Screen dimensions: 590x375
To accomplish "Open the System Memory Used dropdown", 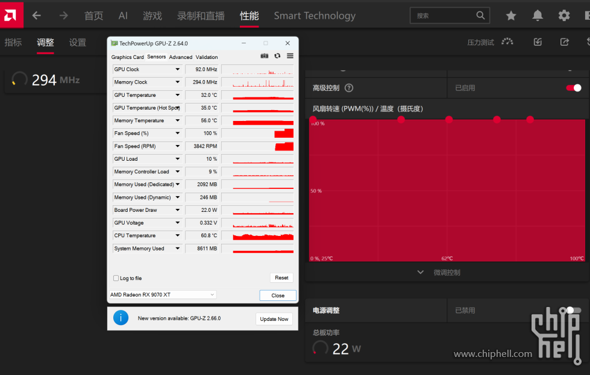I will pyautogui.click(x=178, y=248).
